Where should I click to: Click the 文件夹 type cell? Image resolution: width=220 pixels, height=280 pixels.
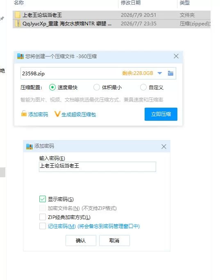point(187,15)
